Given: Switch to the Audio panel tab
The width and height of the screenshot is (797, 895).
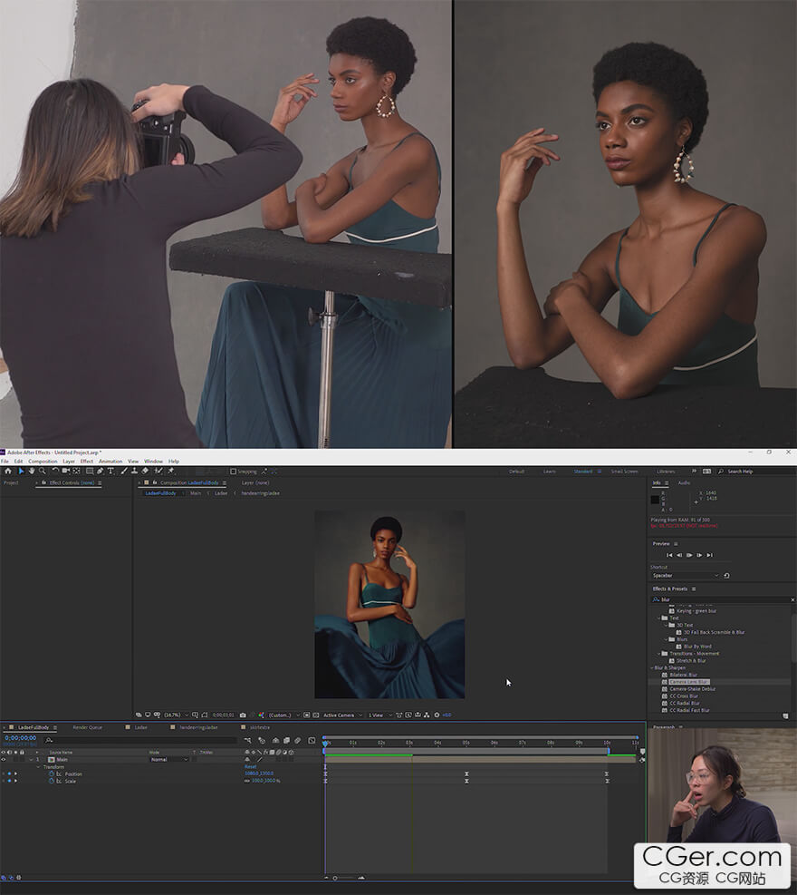Looking at the screenshot, I should 684,483.
